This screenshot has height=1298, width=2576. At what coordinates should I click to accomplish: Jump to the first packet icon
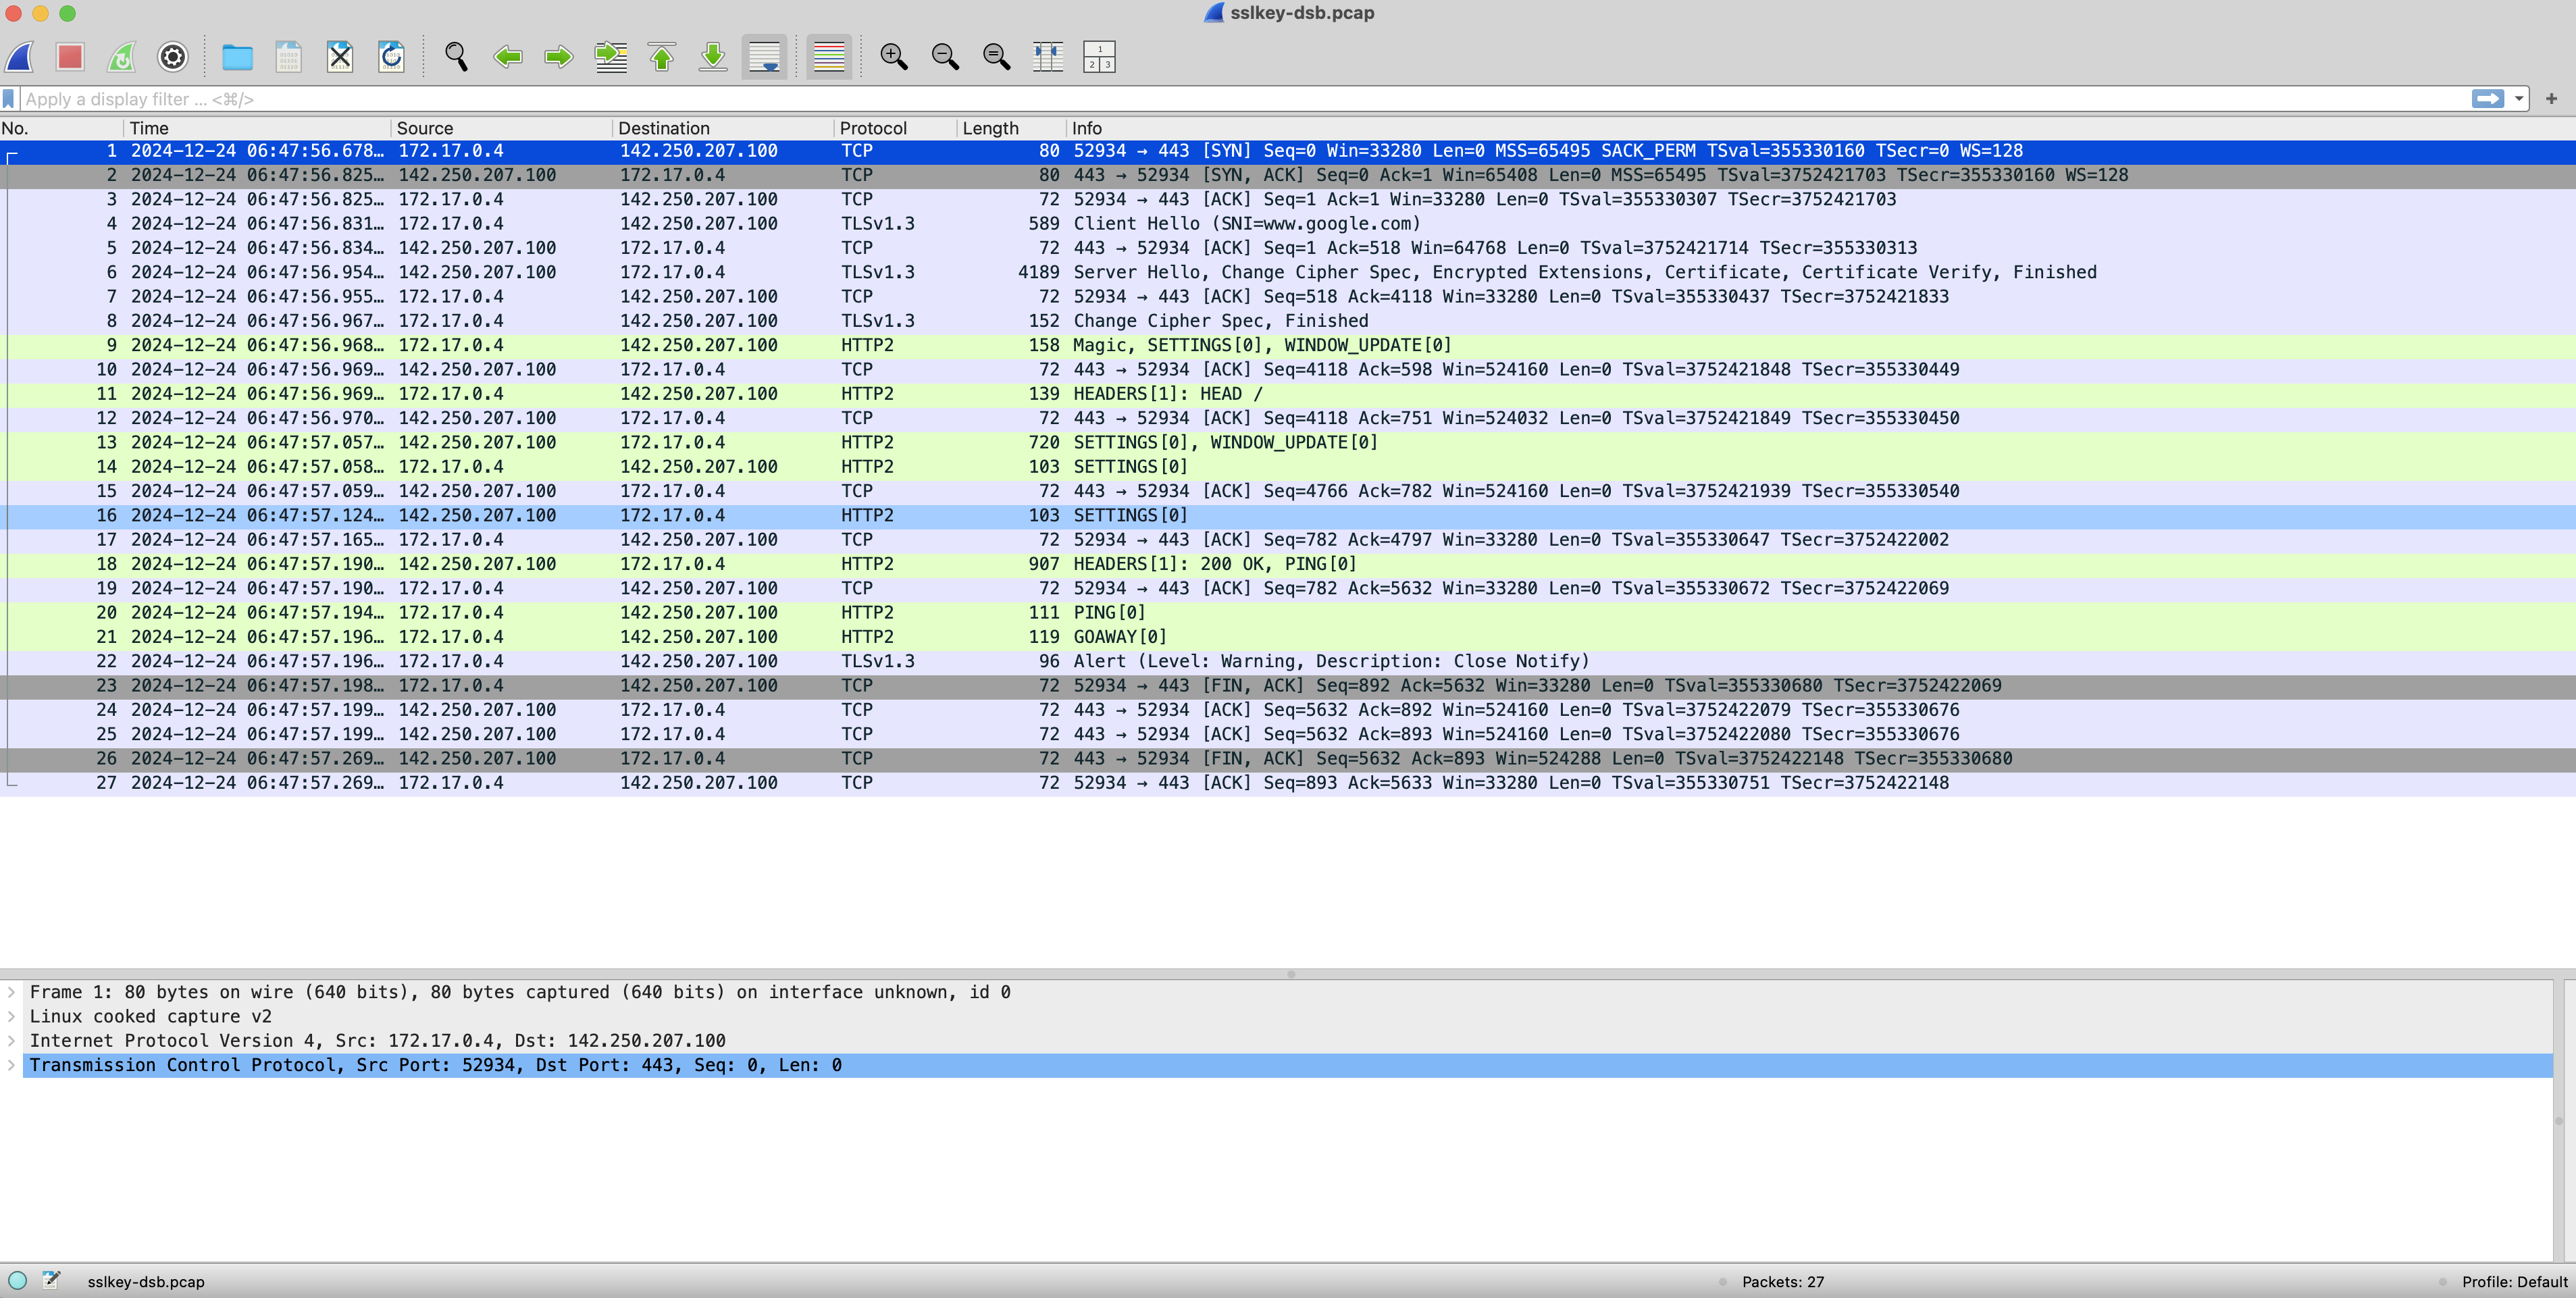(x=662, y=57)
